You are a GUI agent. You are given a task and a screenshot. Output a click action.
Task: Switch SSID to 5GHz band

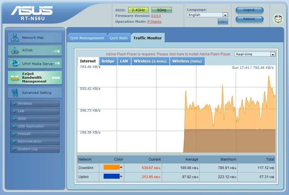[161, 10]
